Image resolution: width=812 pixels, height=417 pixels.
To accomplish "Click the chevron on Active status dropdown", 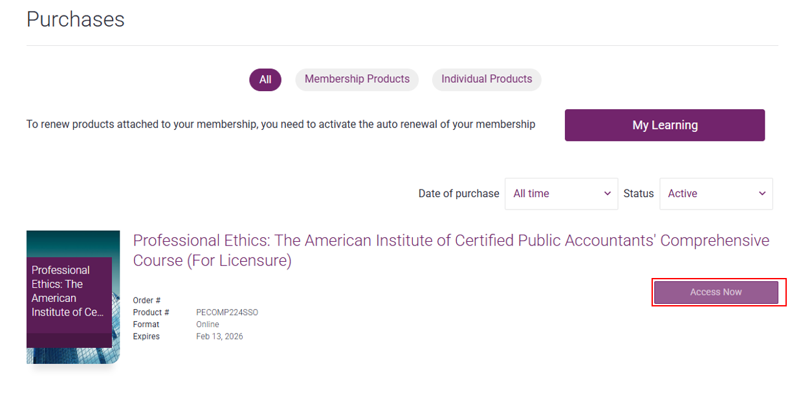I will 762,194.
